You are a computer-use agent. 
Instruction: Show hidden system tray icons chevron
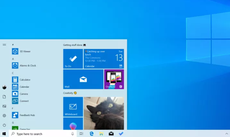pyautogui.click(x=226, y=133)
